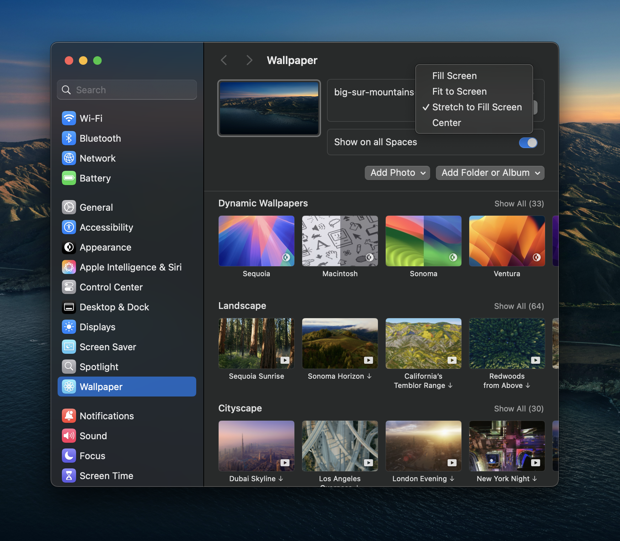Choose the Dubai Skyline thumbnail
The image size is (620, 541).
coord(256,446)
